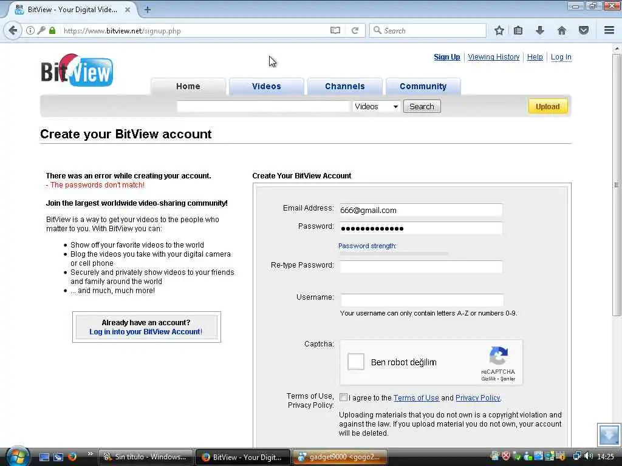Launch Firefox from the quick launch
This screenshot has width=622, height=466.
(x=72, y=457)
